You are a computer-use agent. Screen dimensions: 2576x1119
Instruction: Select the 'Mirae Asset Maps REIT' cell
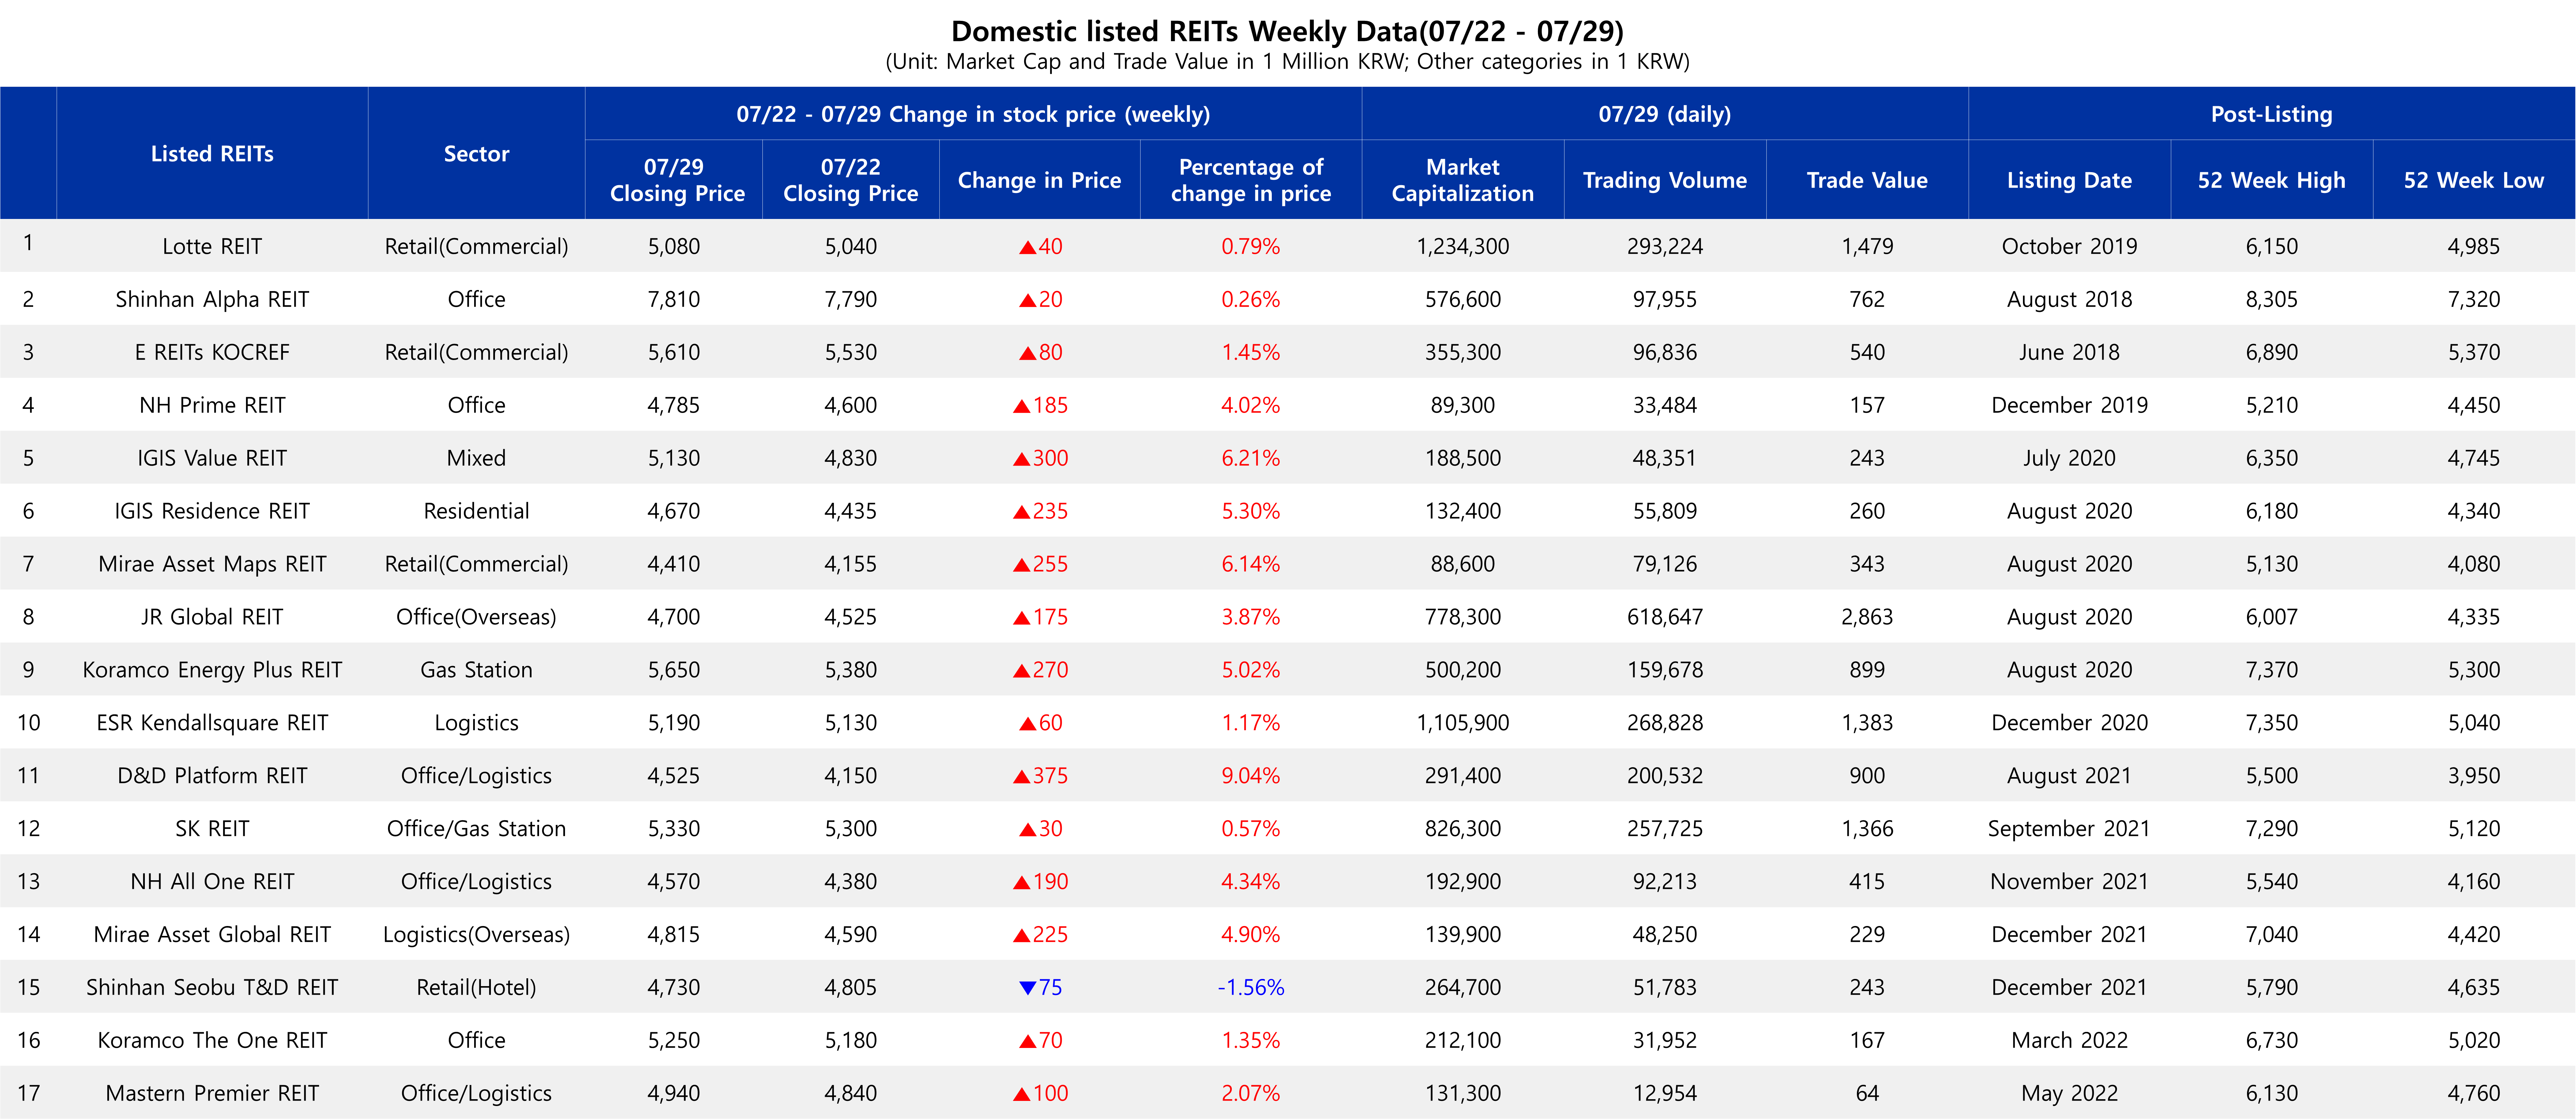(212, 564)
